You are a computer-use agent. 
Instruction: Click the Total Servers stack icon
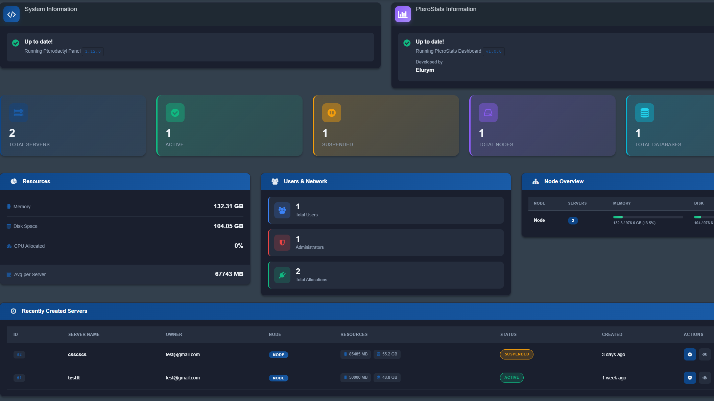19,113
